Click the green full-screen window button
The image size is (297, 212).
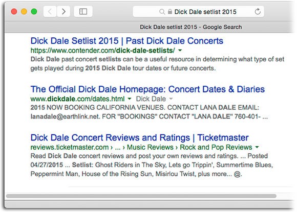click(34, 12)
